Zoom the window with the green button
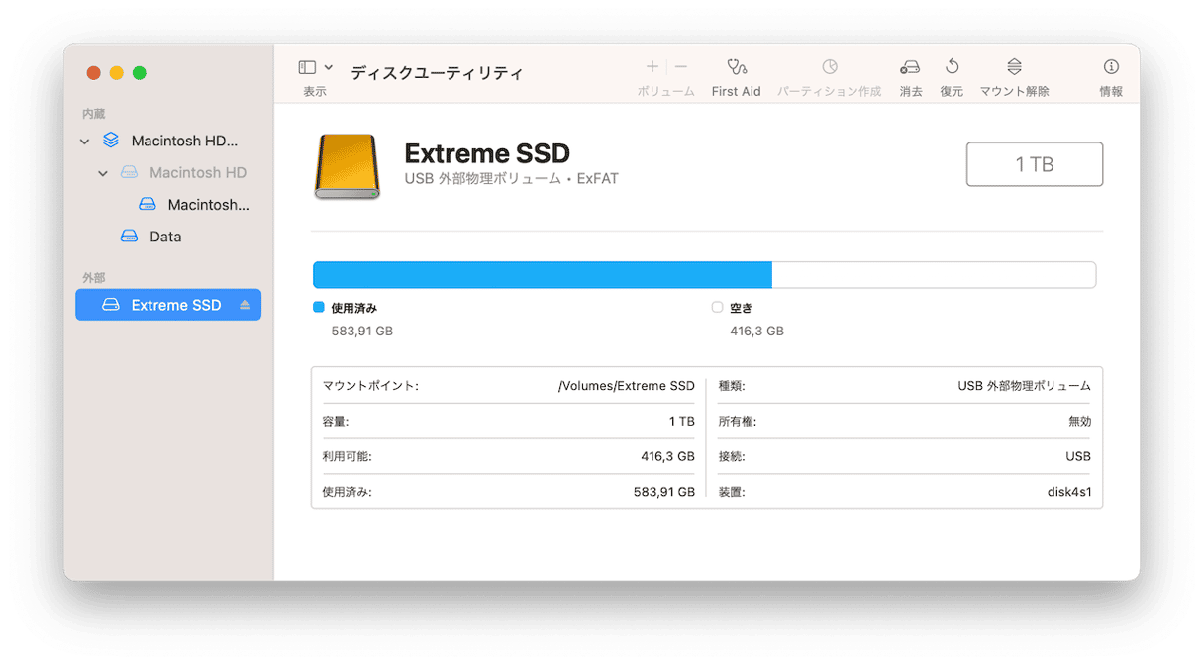Image resolution: width=1204 pixels, height=665 pixels. pyautogui.click(x=140, y=73)
